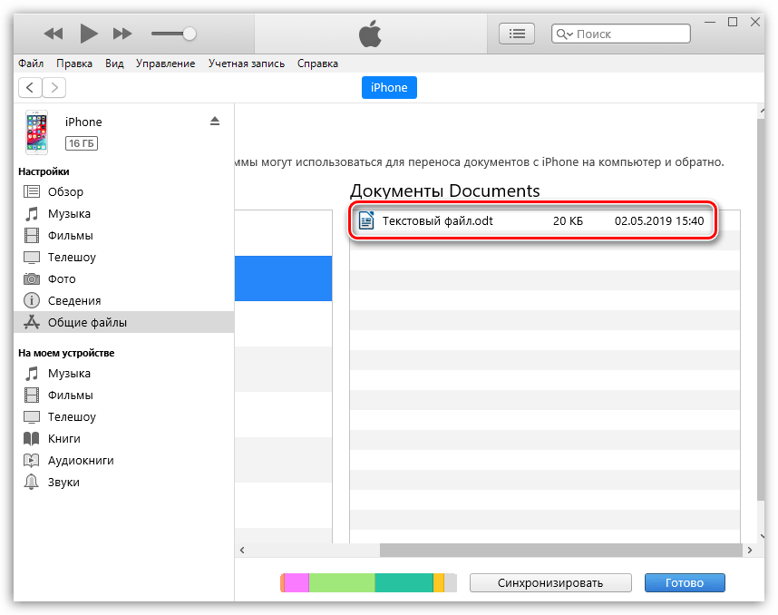Open Звуки on my device
The width and height of the screenshot is (778, 615).
pyautogui.click(x=63, y=482)
